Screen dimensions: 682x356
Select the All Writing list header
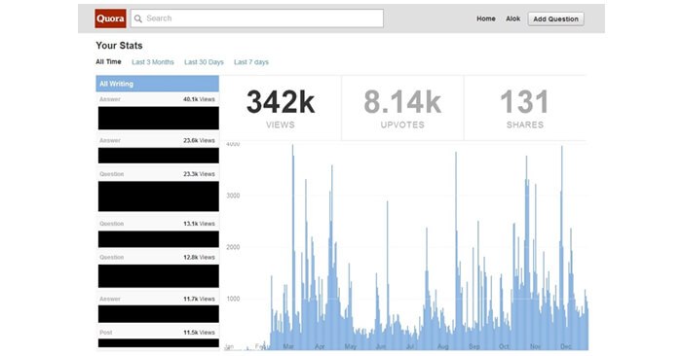158,84
